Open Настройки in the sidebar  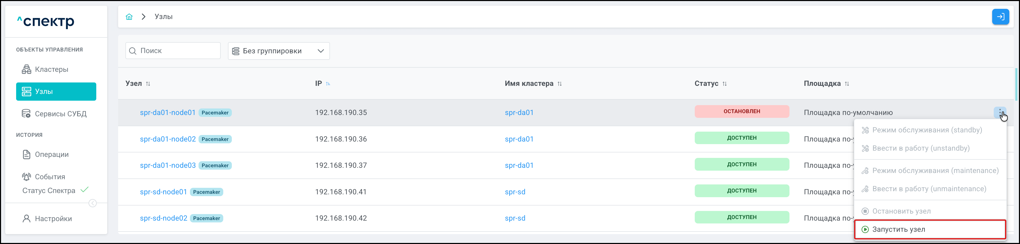pos(53,219)
